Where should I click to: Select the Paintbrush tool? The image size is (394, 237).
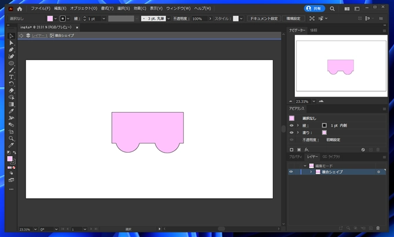11,70
